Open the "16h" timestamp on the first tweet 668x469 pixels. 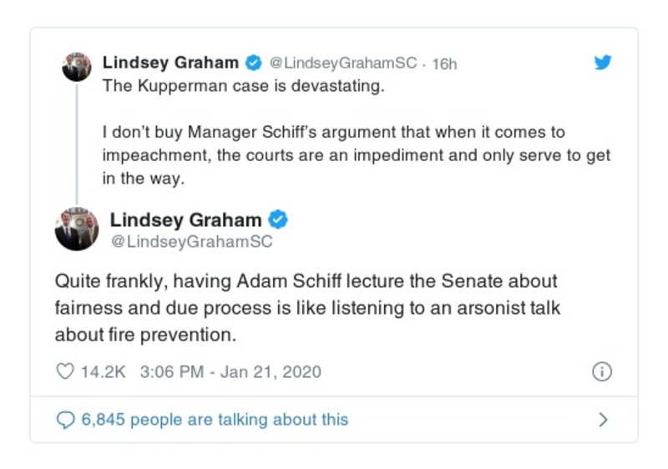coord(444,63)
